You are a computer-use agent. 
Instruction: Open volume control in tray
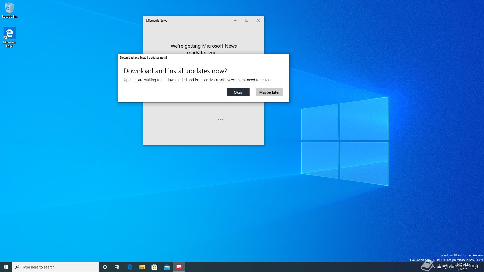tap(451, 267)
